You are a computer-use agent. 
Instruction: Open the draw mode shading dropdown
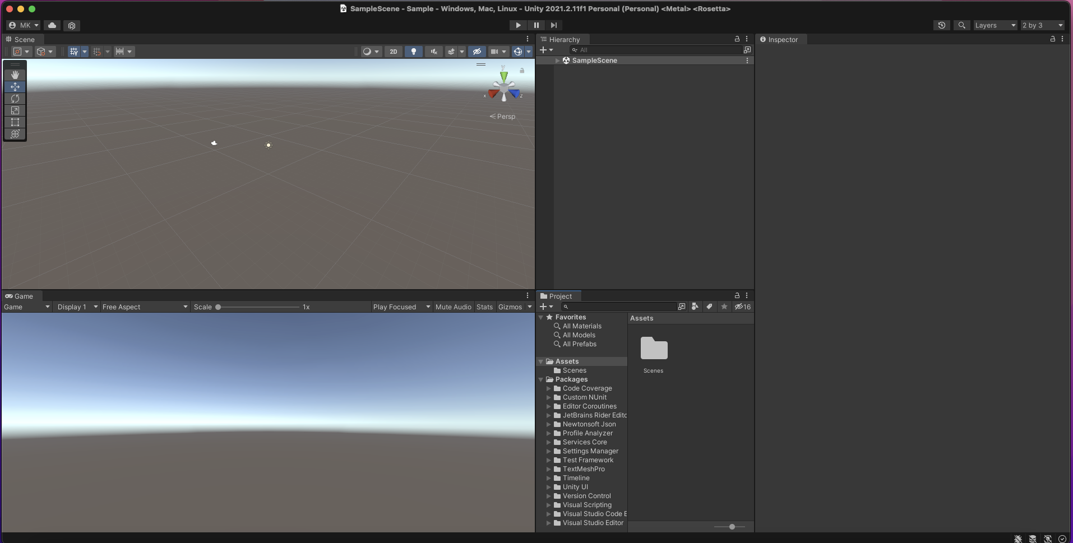coord(371,52)
